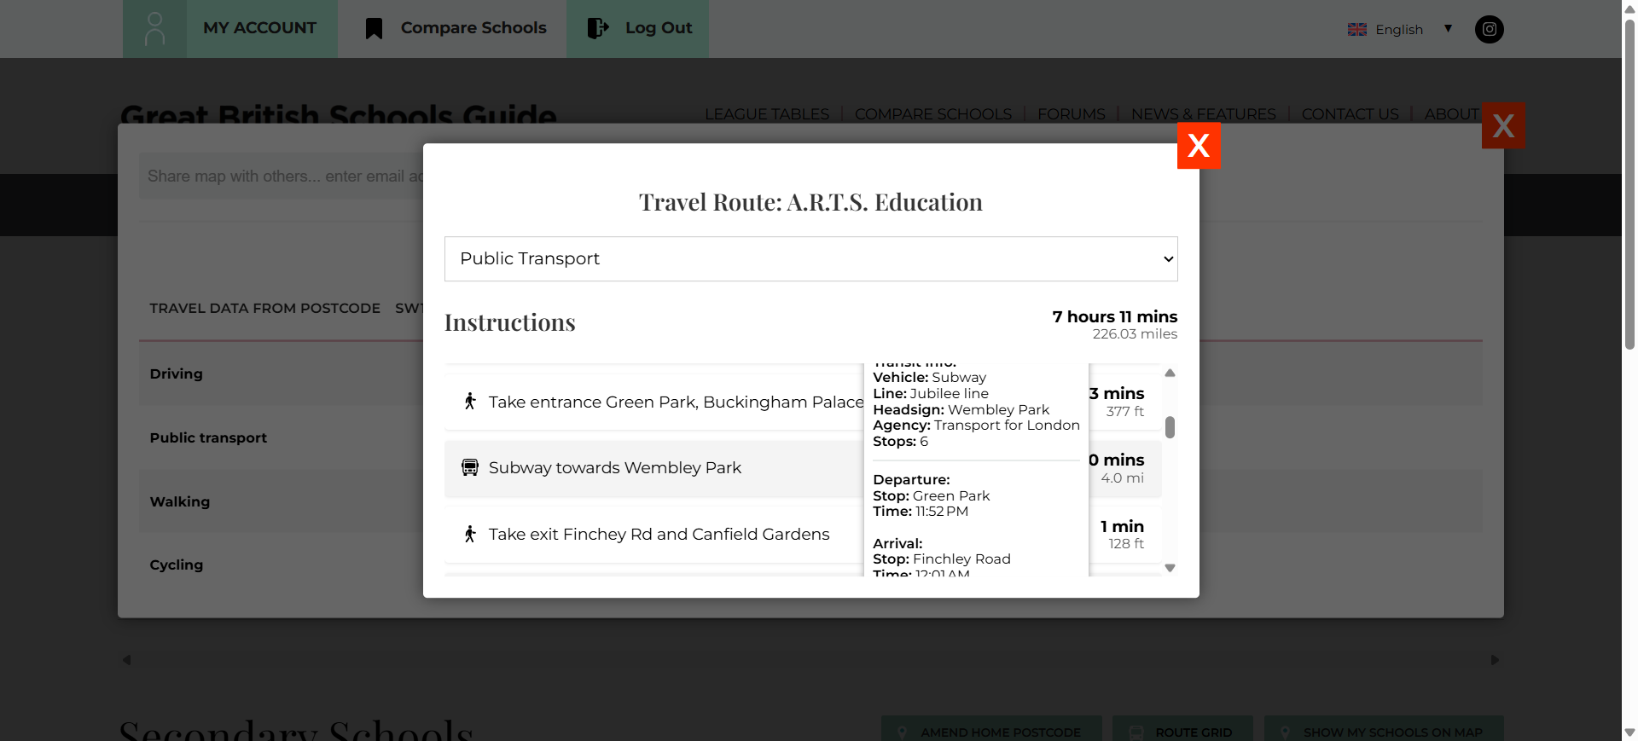Click the Driving row label

(177, 373)
